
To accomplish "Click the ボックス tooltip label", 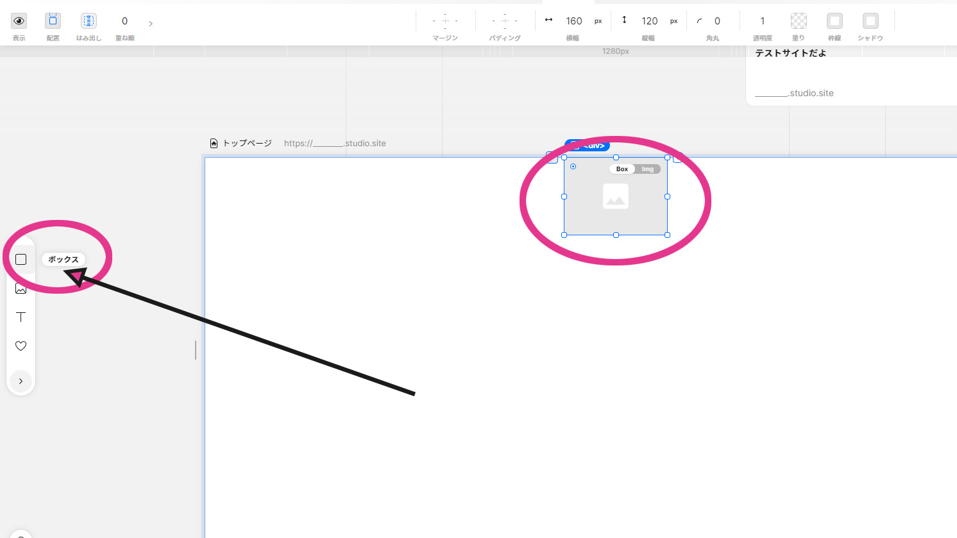I will (64, 259).
